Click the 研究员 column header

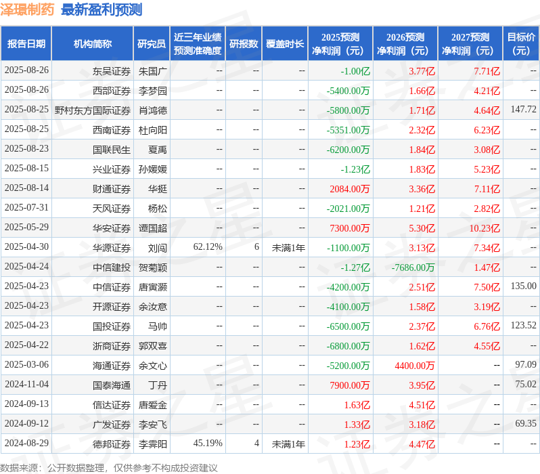pos(152,44)
